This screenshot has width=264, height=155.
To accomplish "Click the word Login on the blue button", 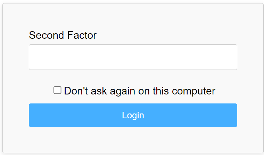I will (x=133, y=116).
